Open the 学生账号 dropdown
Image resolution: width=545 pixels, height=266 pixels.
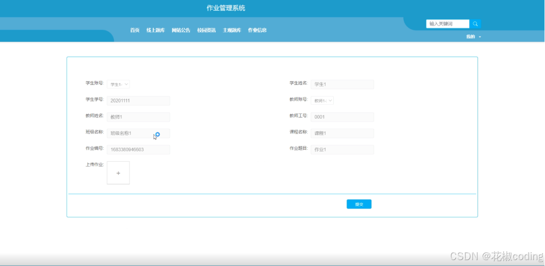pyautogui.click(x=118, y=85)
